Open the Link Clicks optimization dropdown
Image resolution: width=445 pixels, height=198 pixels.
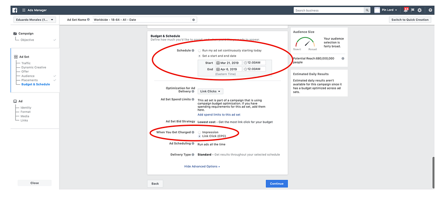pyautogui.click(x=210, y=91)
